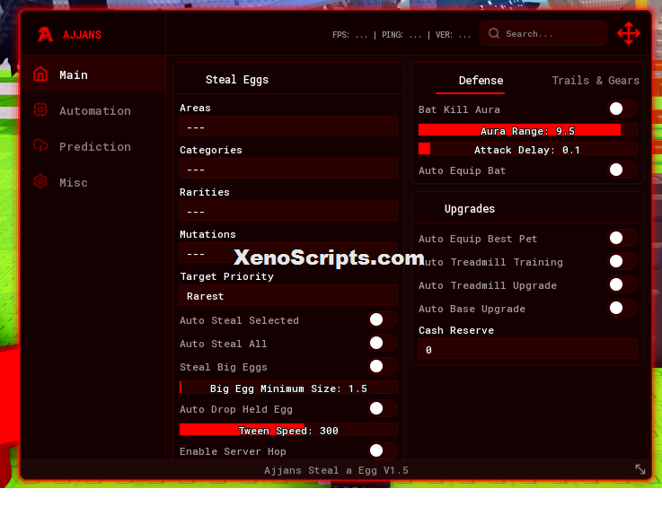This screenshot has height=515, width=662.
Task: Toggle Auto Treadmill Upgrade
Action: 622,284
